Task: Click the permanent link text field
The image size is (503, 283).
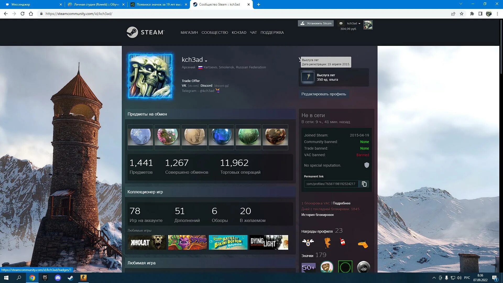Action: tap(331, 184)
